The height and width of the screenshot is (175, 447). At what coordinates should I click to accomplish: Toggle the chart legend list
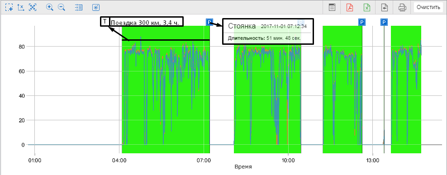point(79,7)
